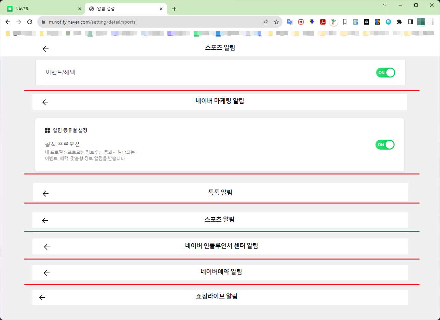Open a new browser tab
The image size is (440, 320).
(x=174, y=9)
